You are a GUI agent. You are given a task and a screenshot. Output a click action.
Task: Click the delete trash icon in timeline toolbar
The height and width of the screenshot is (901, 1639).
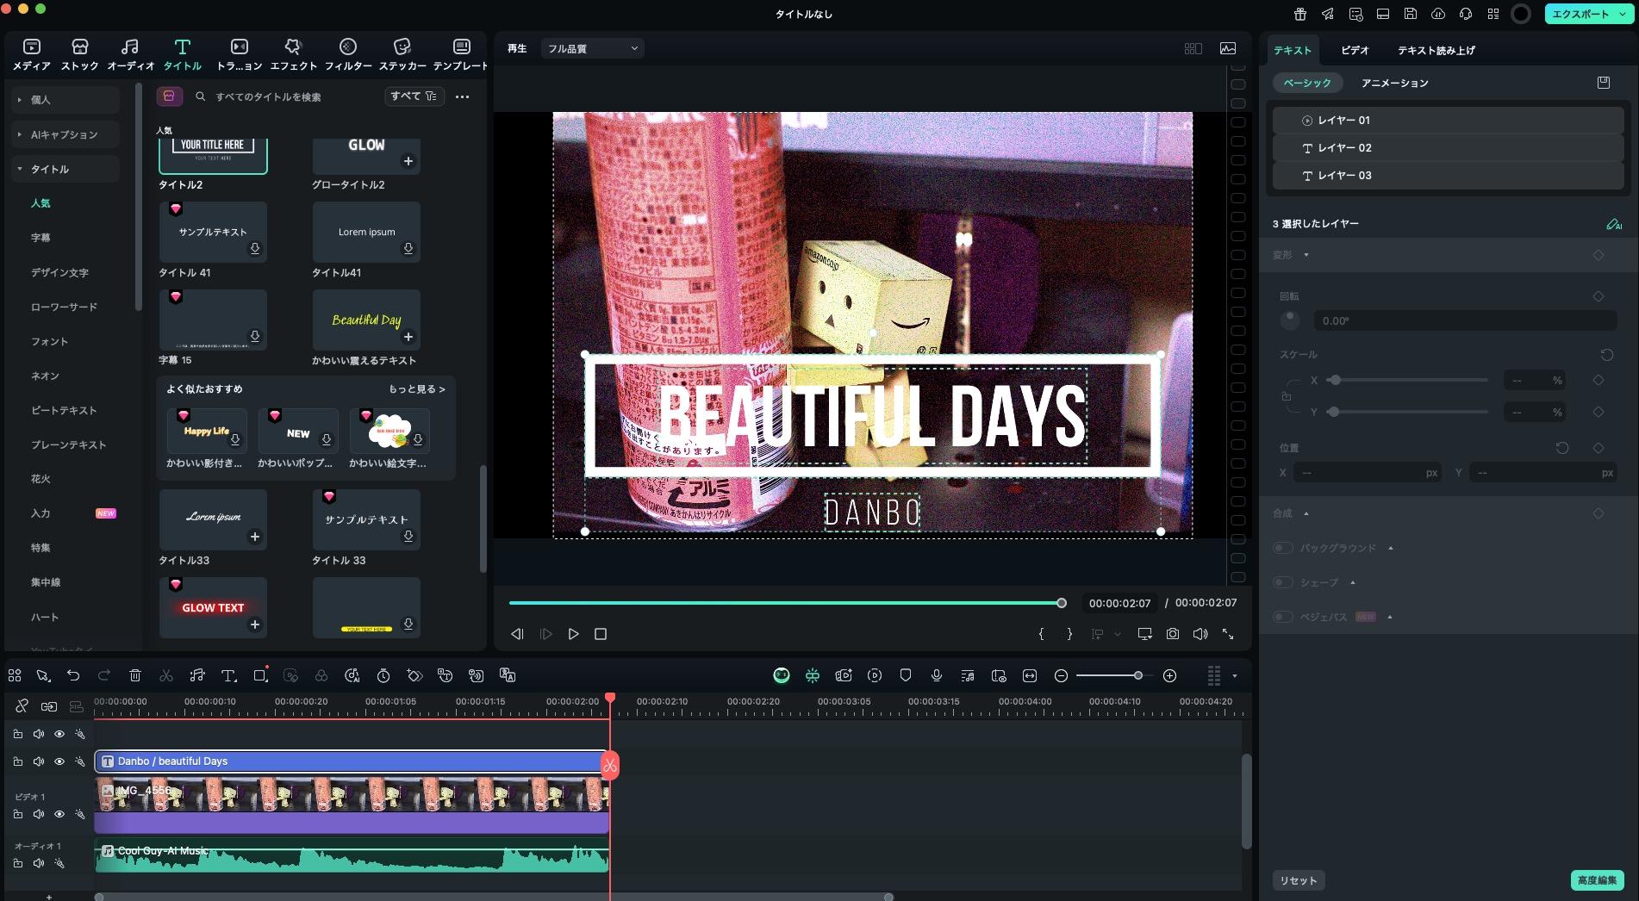(x=135, y=675)
